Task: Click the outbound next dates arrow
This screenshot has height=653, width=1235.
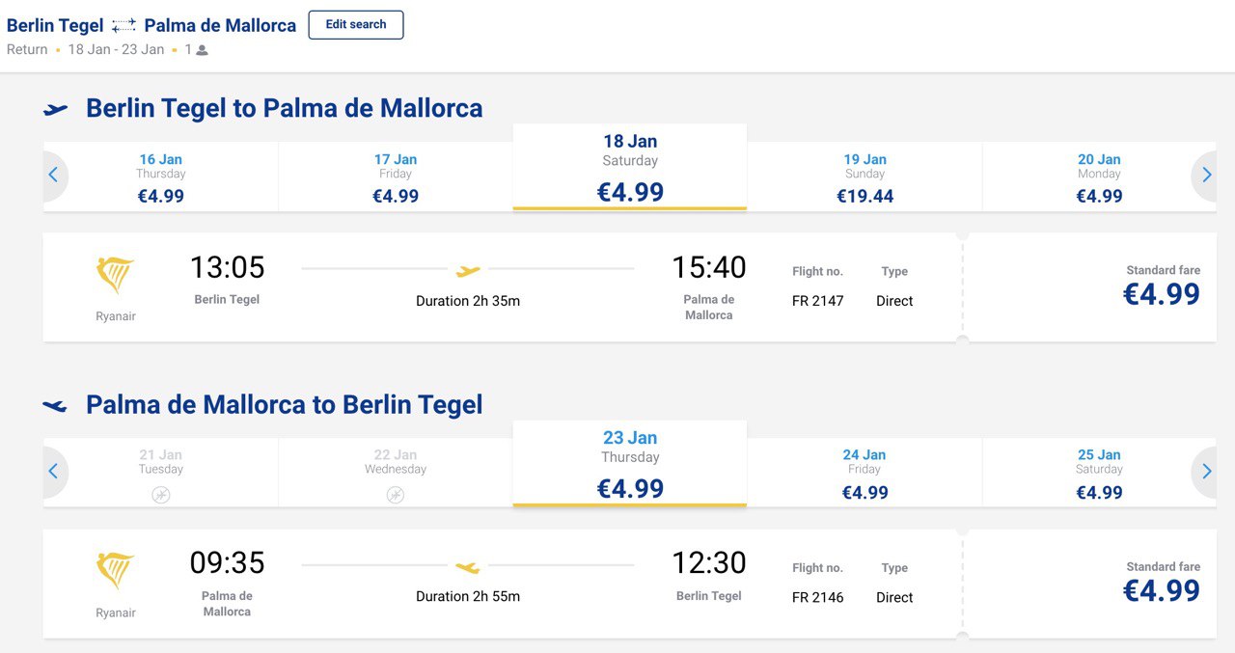Action: 1205,176
